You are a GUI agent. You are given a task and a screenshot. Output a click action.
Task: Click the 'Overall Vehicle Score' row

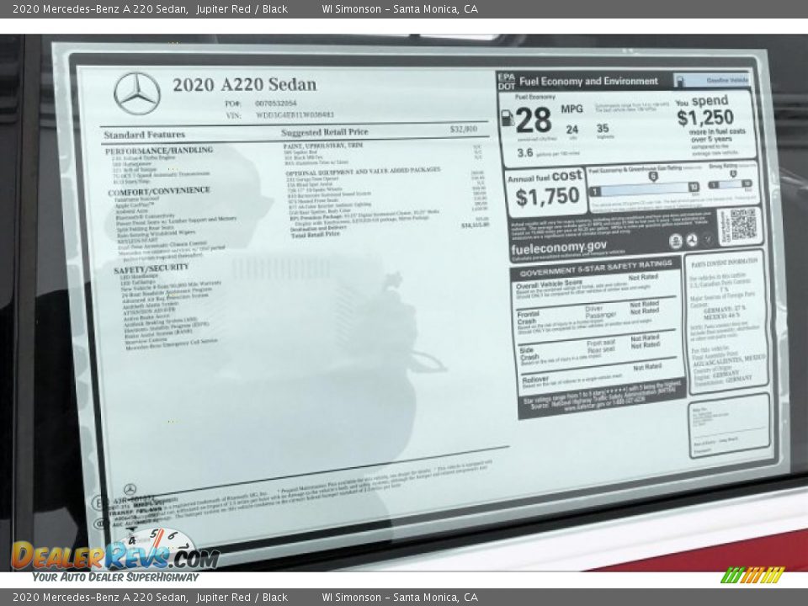596,288
